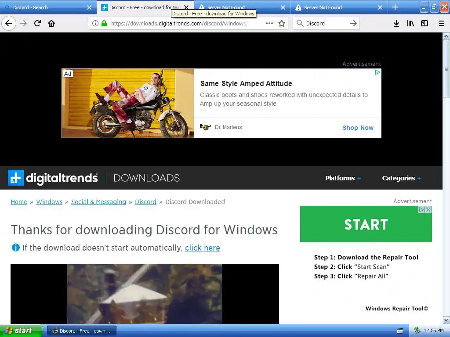Click the taskbar clock 12:55 PM
Viewport: 450px width, 337px height.
pos(434,331)
